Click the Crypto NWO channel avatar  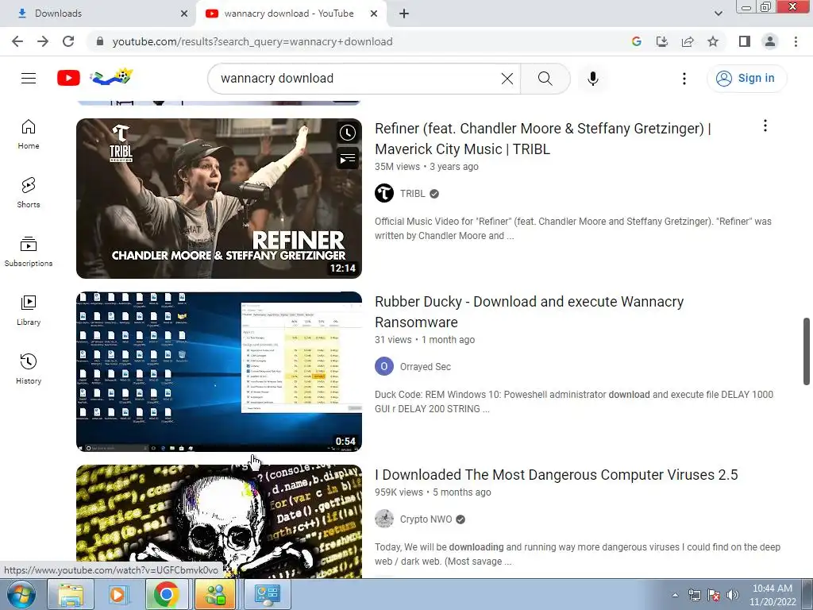coord(384,519)
